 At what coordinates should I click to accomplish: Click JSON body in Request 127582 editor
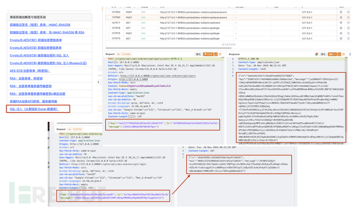(164, 125)
